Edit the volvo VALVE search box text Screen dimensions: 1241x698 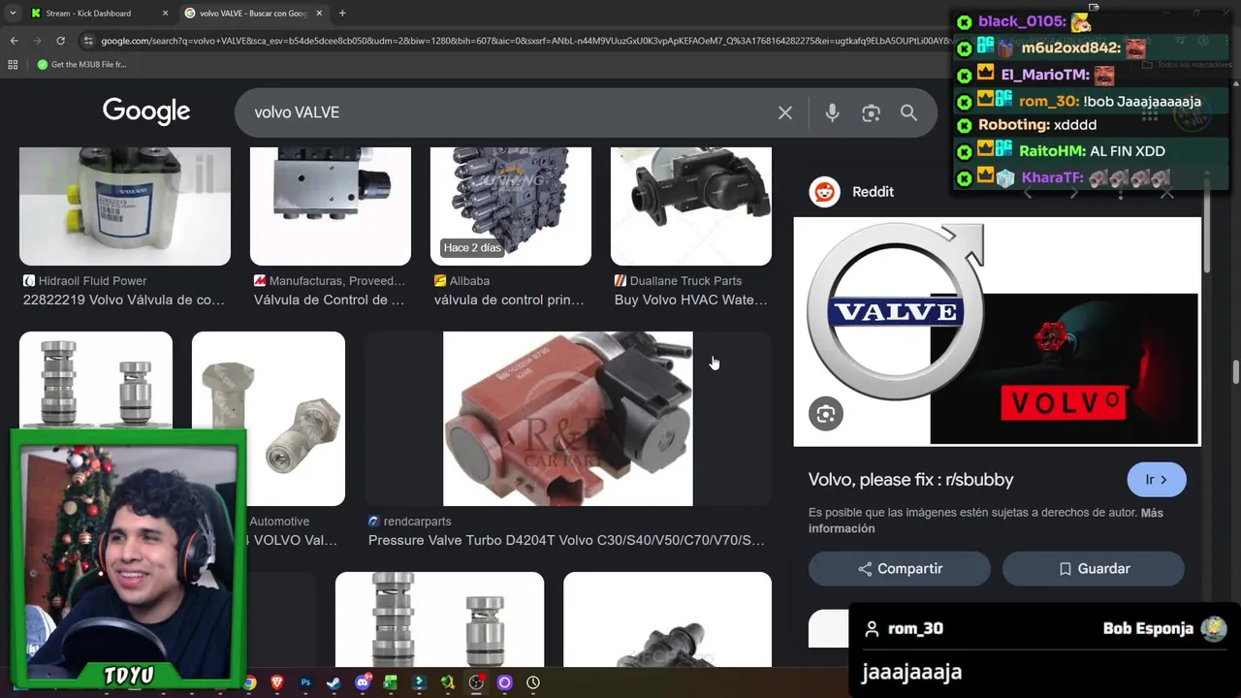[x=504, y=112]
